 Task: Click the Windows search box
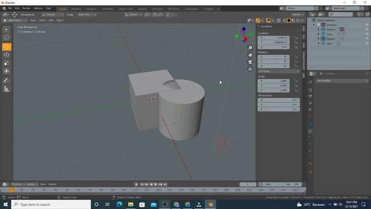(51, 204)
